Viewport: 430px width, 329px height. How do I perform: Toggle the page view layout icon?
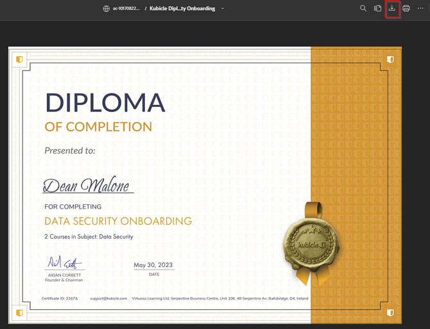(x=378, y=8)
